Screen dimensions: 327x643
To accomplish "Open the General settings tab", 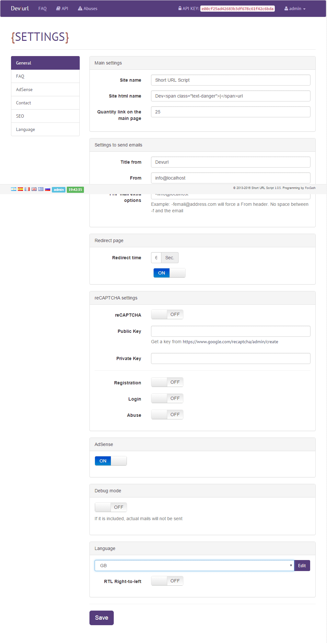I will click(45, 63).
